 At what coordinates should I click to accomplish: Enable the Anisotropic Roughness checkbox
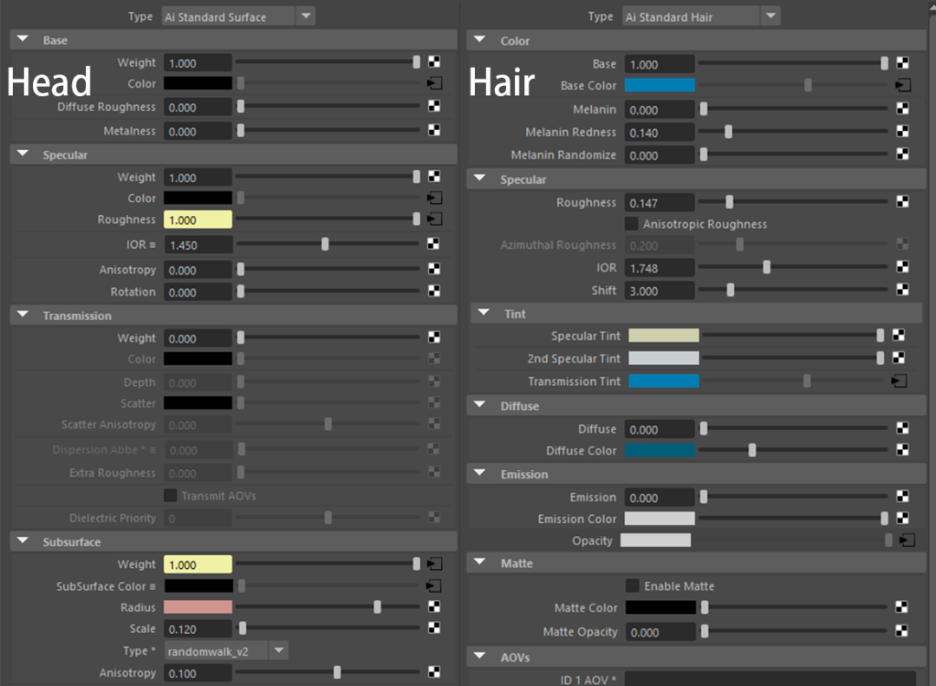tap(631, 224)
